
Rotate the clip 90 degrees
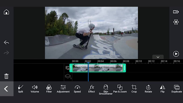click(x=148, y=89)
